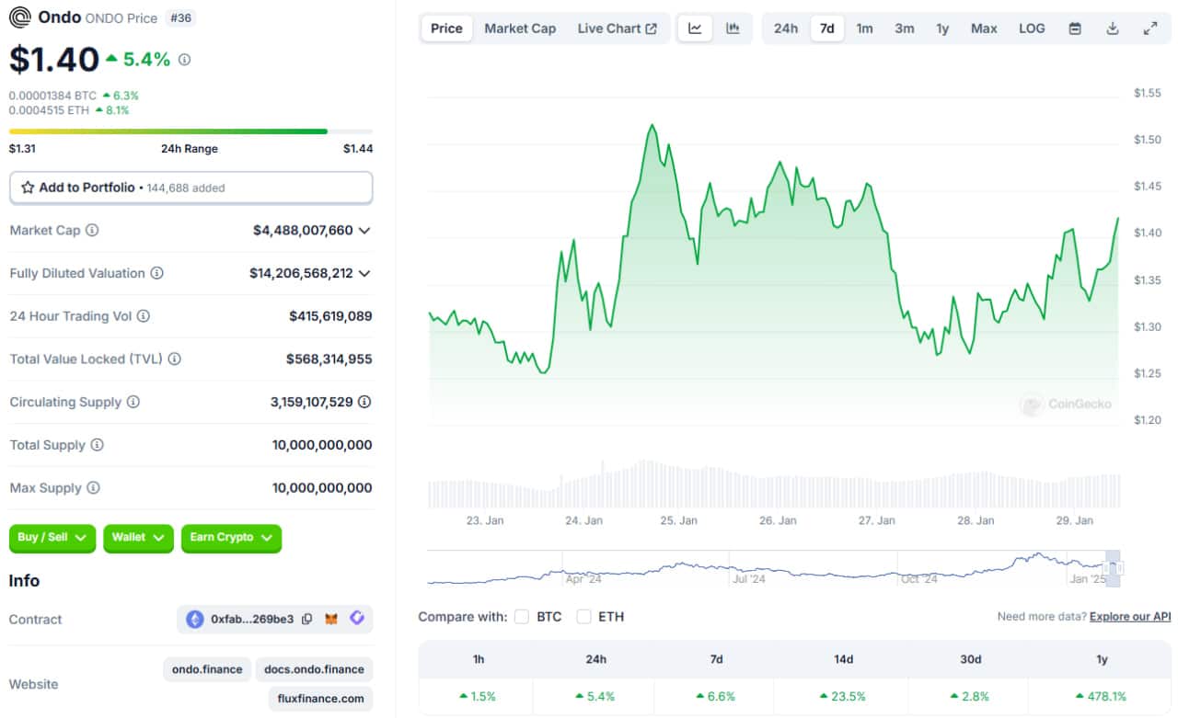Open info icon beside 3,159,107,529 value
Image resolution: width=1178 pixels, height=718 pixels.
point(364,402)
